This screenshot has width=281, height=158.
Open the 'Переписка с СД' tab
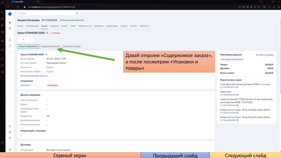pyautogui.click(x=85, y=26)
